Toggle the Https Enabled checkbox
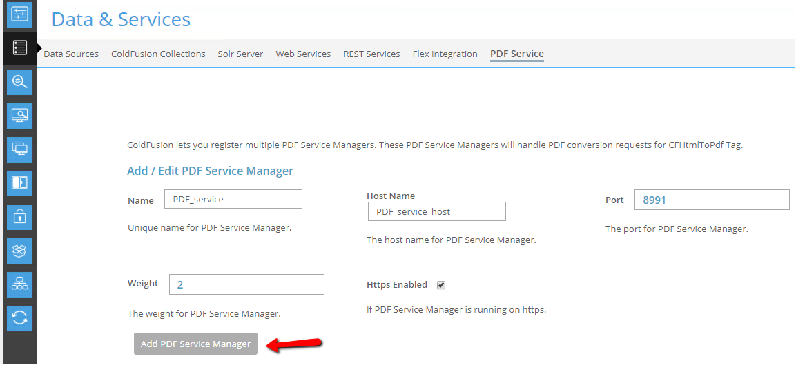 (441, 286)
